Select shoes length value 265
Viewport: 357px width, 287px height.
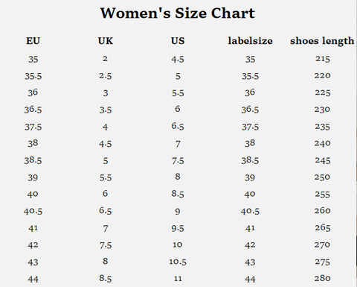coord(323,228)
